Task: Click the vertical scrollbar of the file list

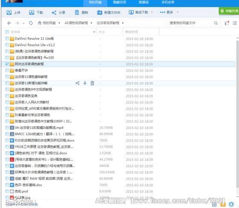Action: click(x=237, y=114)
